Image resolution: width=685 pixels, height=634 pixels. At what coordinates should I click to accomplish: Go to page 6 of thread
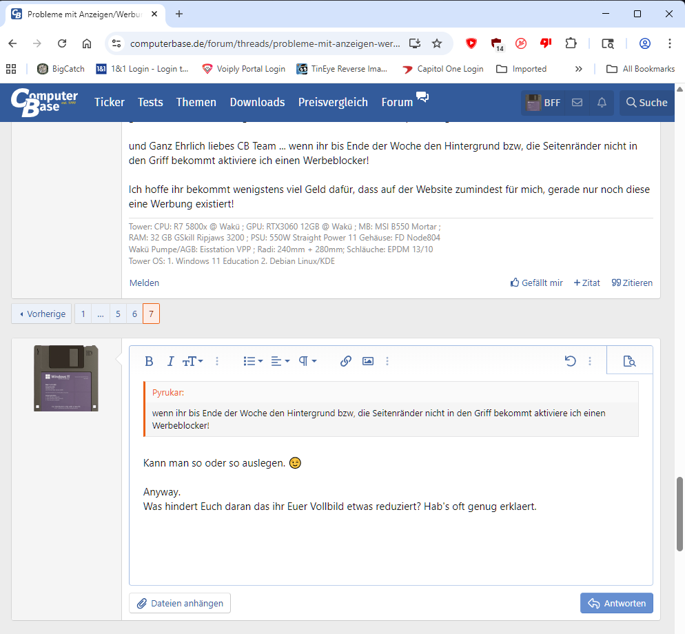point(134,314)
